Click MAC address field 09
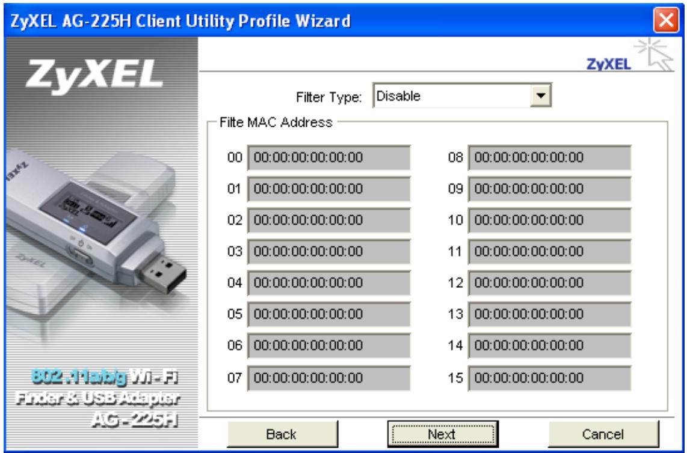This screenshot has height=453, width=687. pos(550,189)
